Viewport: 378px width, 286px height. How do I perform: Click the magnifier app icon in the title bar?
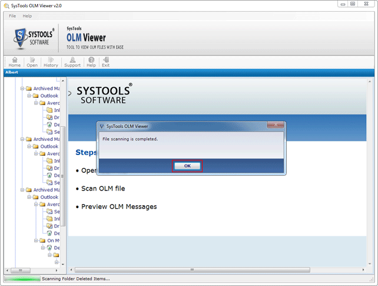pyautogui.click(x=6, y=5)
